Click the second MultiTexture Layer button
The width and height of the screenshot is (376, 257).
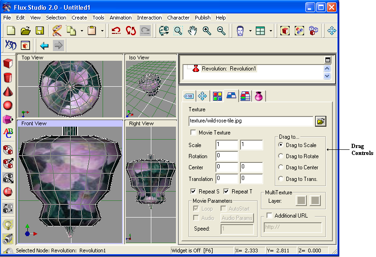click(x=315, y=200)
